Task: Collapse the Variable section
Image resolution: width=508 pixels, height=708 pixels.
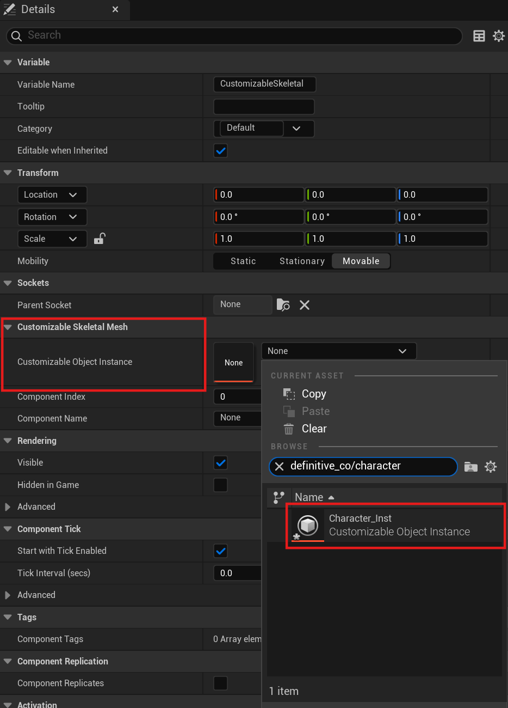Action: click(x=8, y=63)
